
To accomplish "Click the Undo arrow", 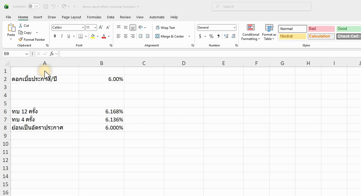I will (x=53, y=6).
